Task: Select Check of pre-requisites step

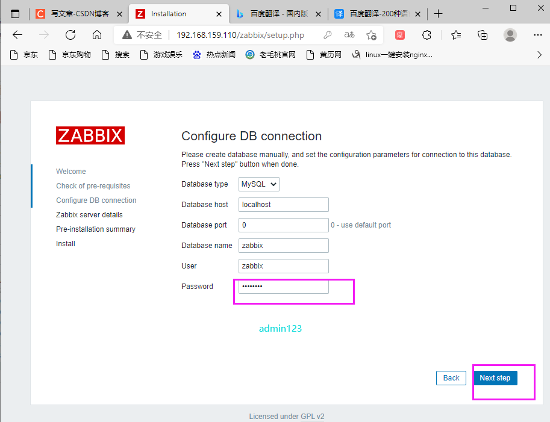Action: tap(93, 186)
